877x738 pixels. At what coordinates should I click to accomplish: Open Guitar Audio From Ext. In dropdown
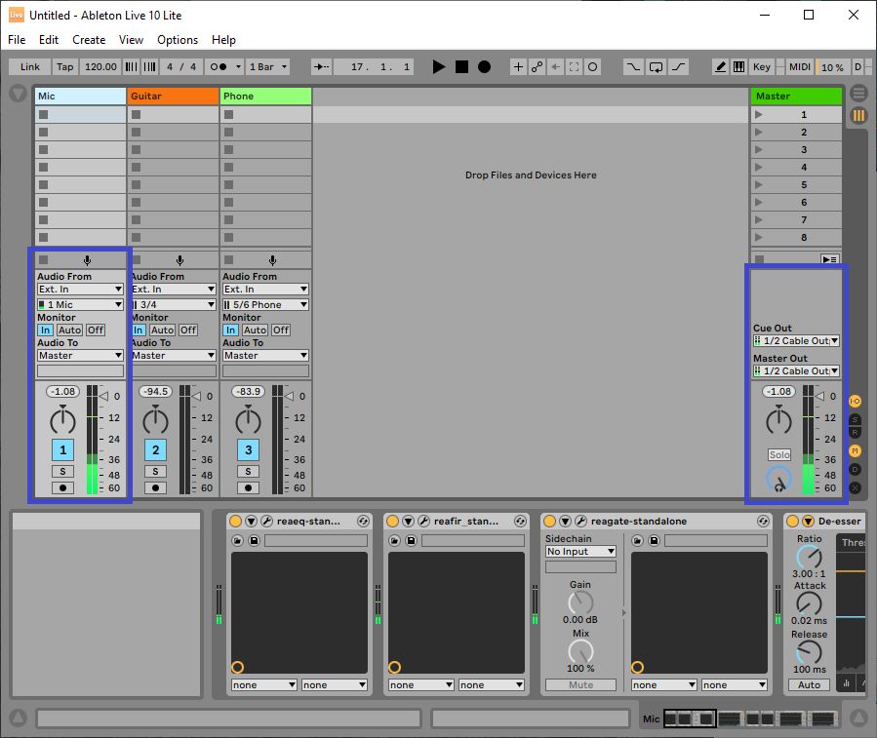pyautogui.click(x=173, y=289)
